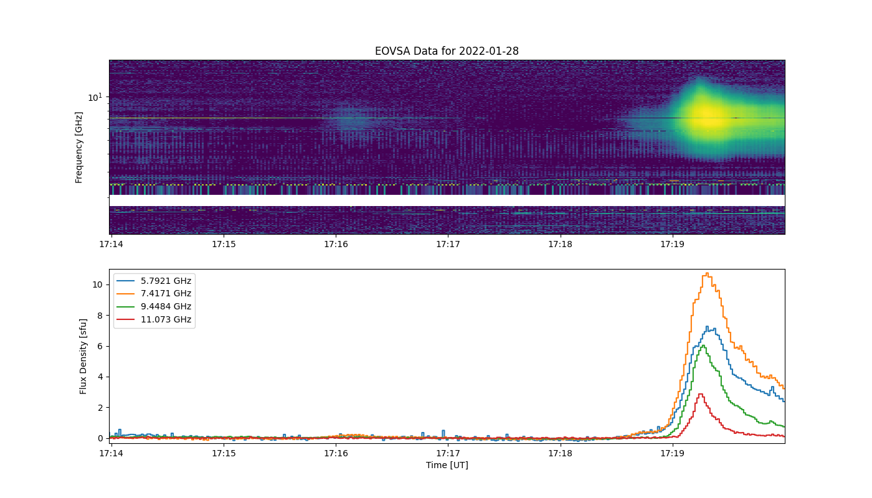Click the 9.4484 GHz legend entry
Image resolution: width=872 pixels, height=498 pixels.
[154, 307]
